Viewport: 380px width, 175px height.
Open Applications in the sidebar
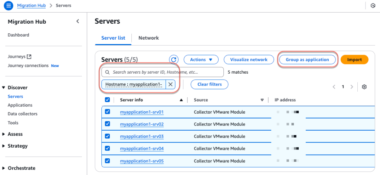pyautogui.click(x=20, y=105)
